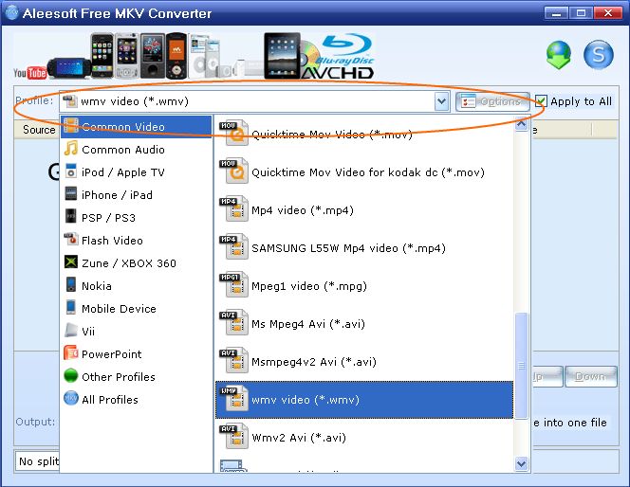Click the Options button
The width and height of the screenshot is (630, 487).
point(492,101)
